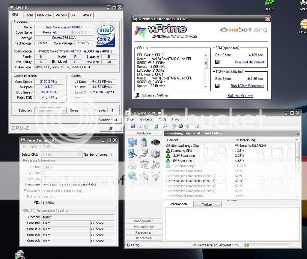
Task: Select the black Processor chip icon in Hardware panel
Action: (x=156, y=142)
